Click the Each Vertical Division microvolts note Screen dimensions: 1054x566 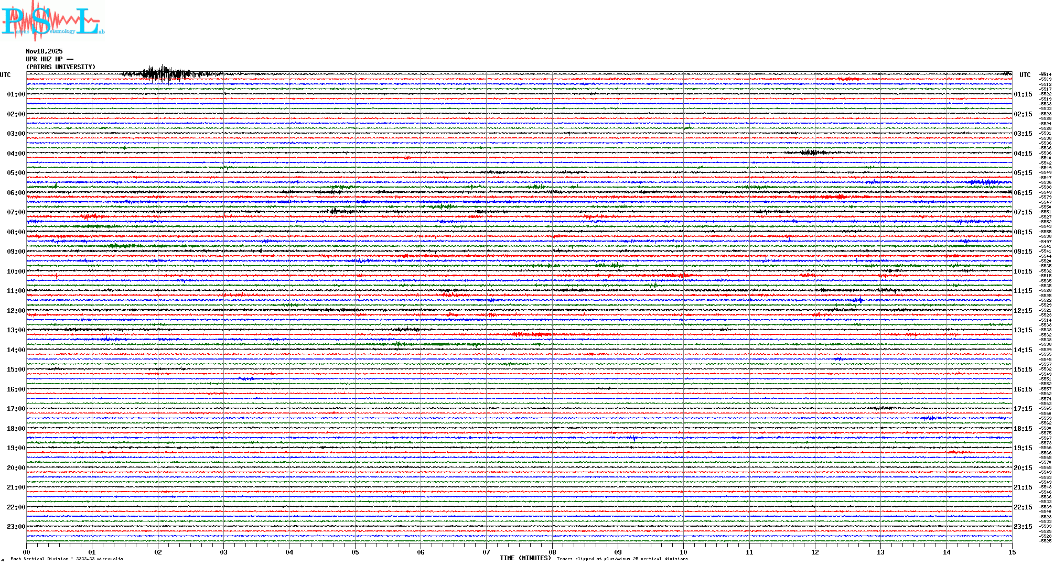[67, 559]
